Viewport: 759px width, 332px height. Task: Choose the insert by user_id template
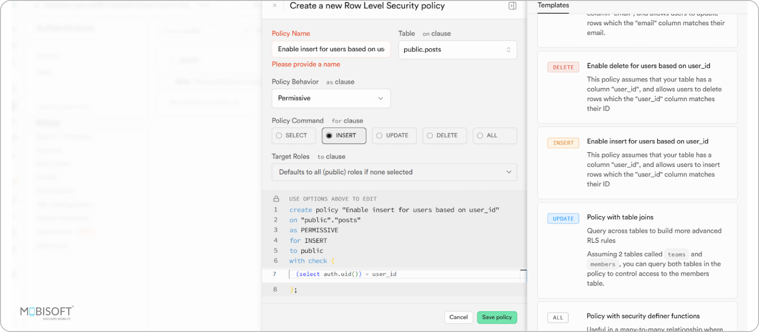[x=637, y=163]
